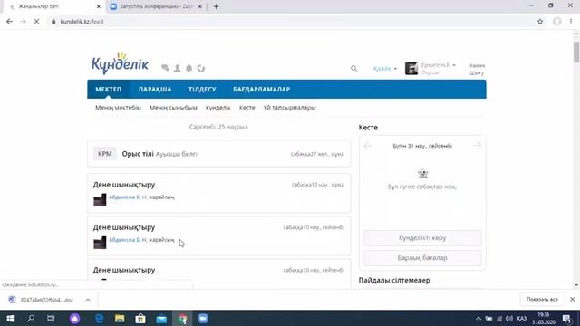Open Windows taskbar search
Viewport: 580px width, 326px height.
click(31, 318)
